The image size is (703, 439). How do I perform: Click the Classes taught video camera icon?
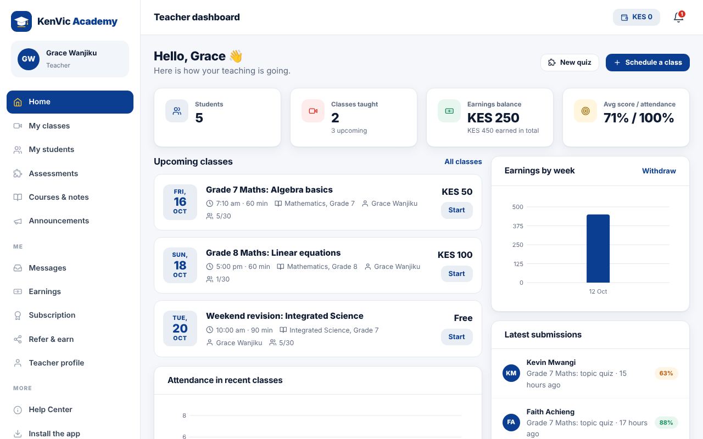[x=313, y=111]
